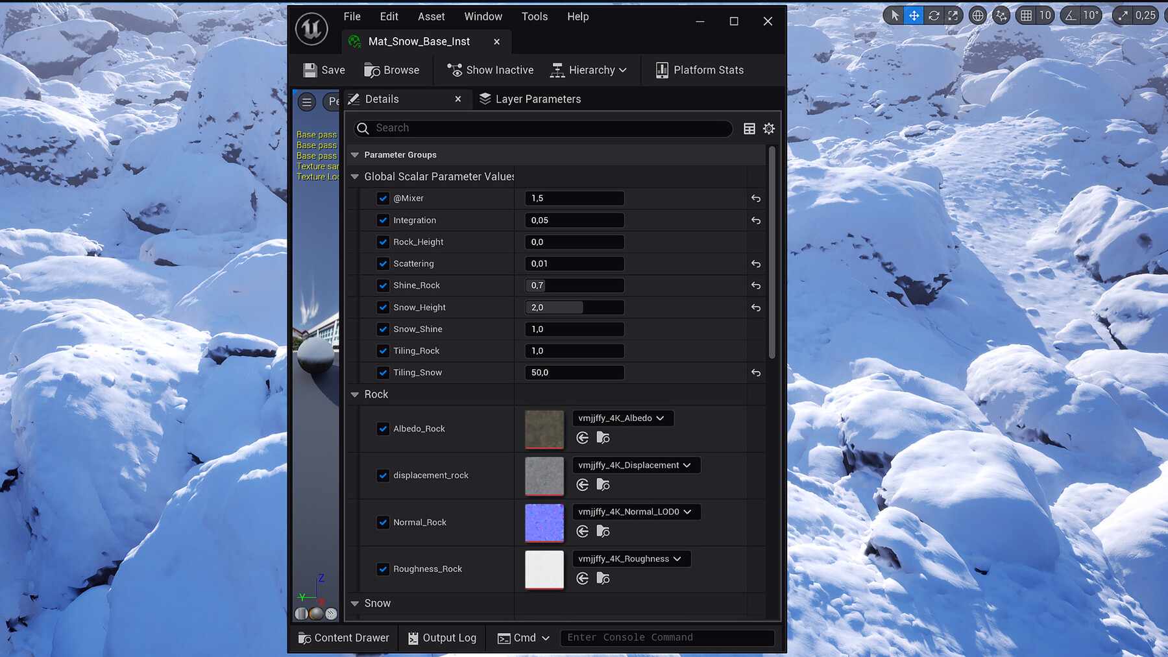Select the Scale tool in the viewport toolbar

[954, 15]
